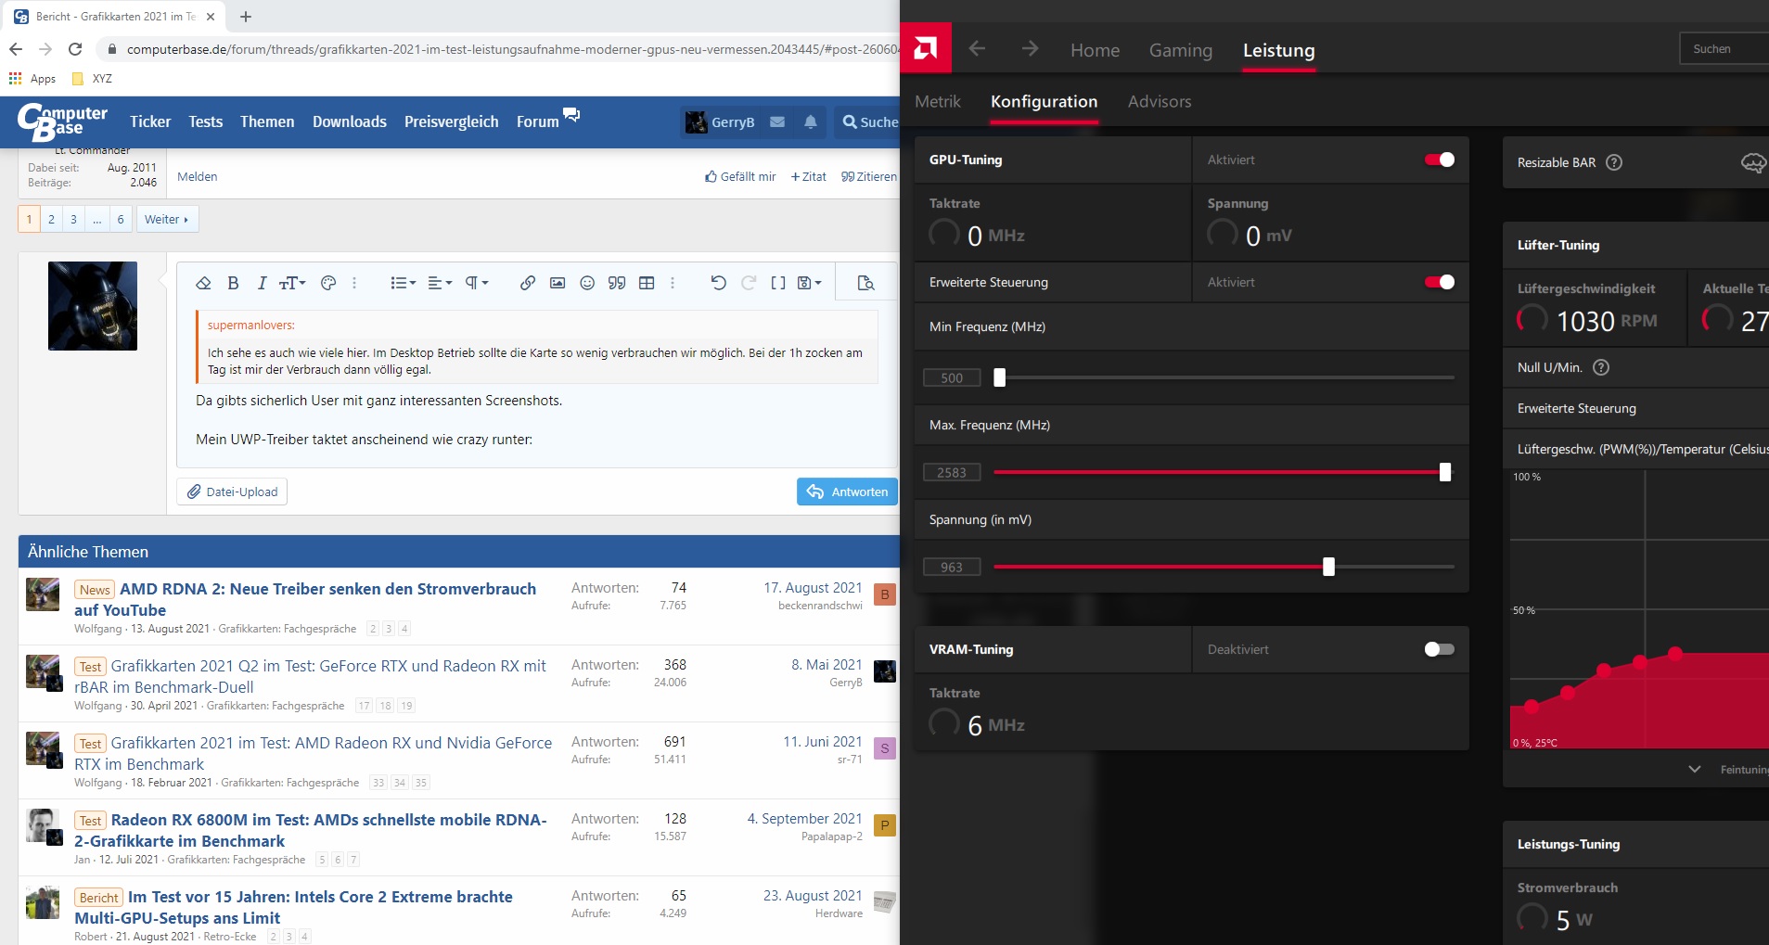The image size is (1769, 945).
Task: Go back in Radeon Software navigation
Action: coord(977,48)
